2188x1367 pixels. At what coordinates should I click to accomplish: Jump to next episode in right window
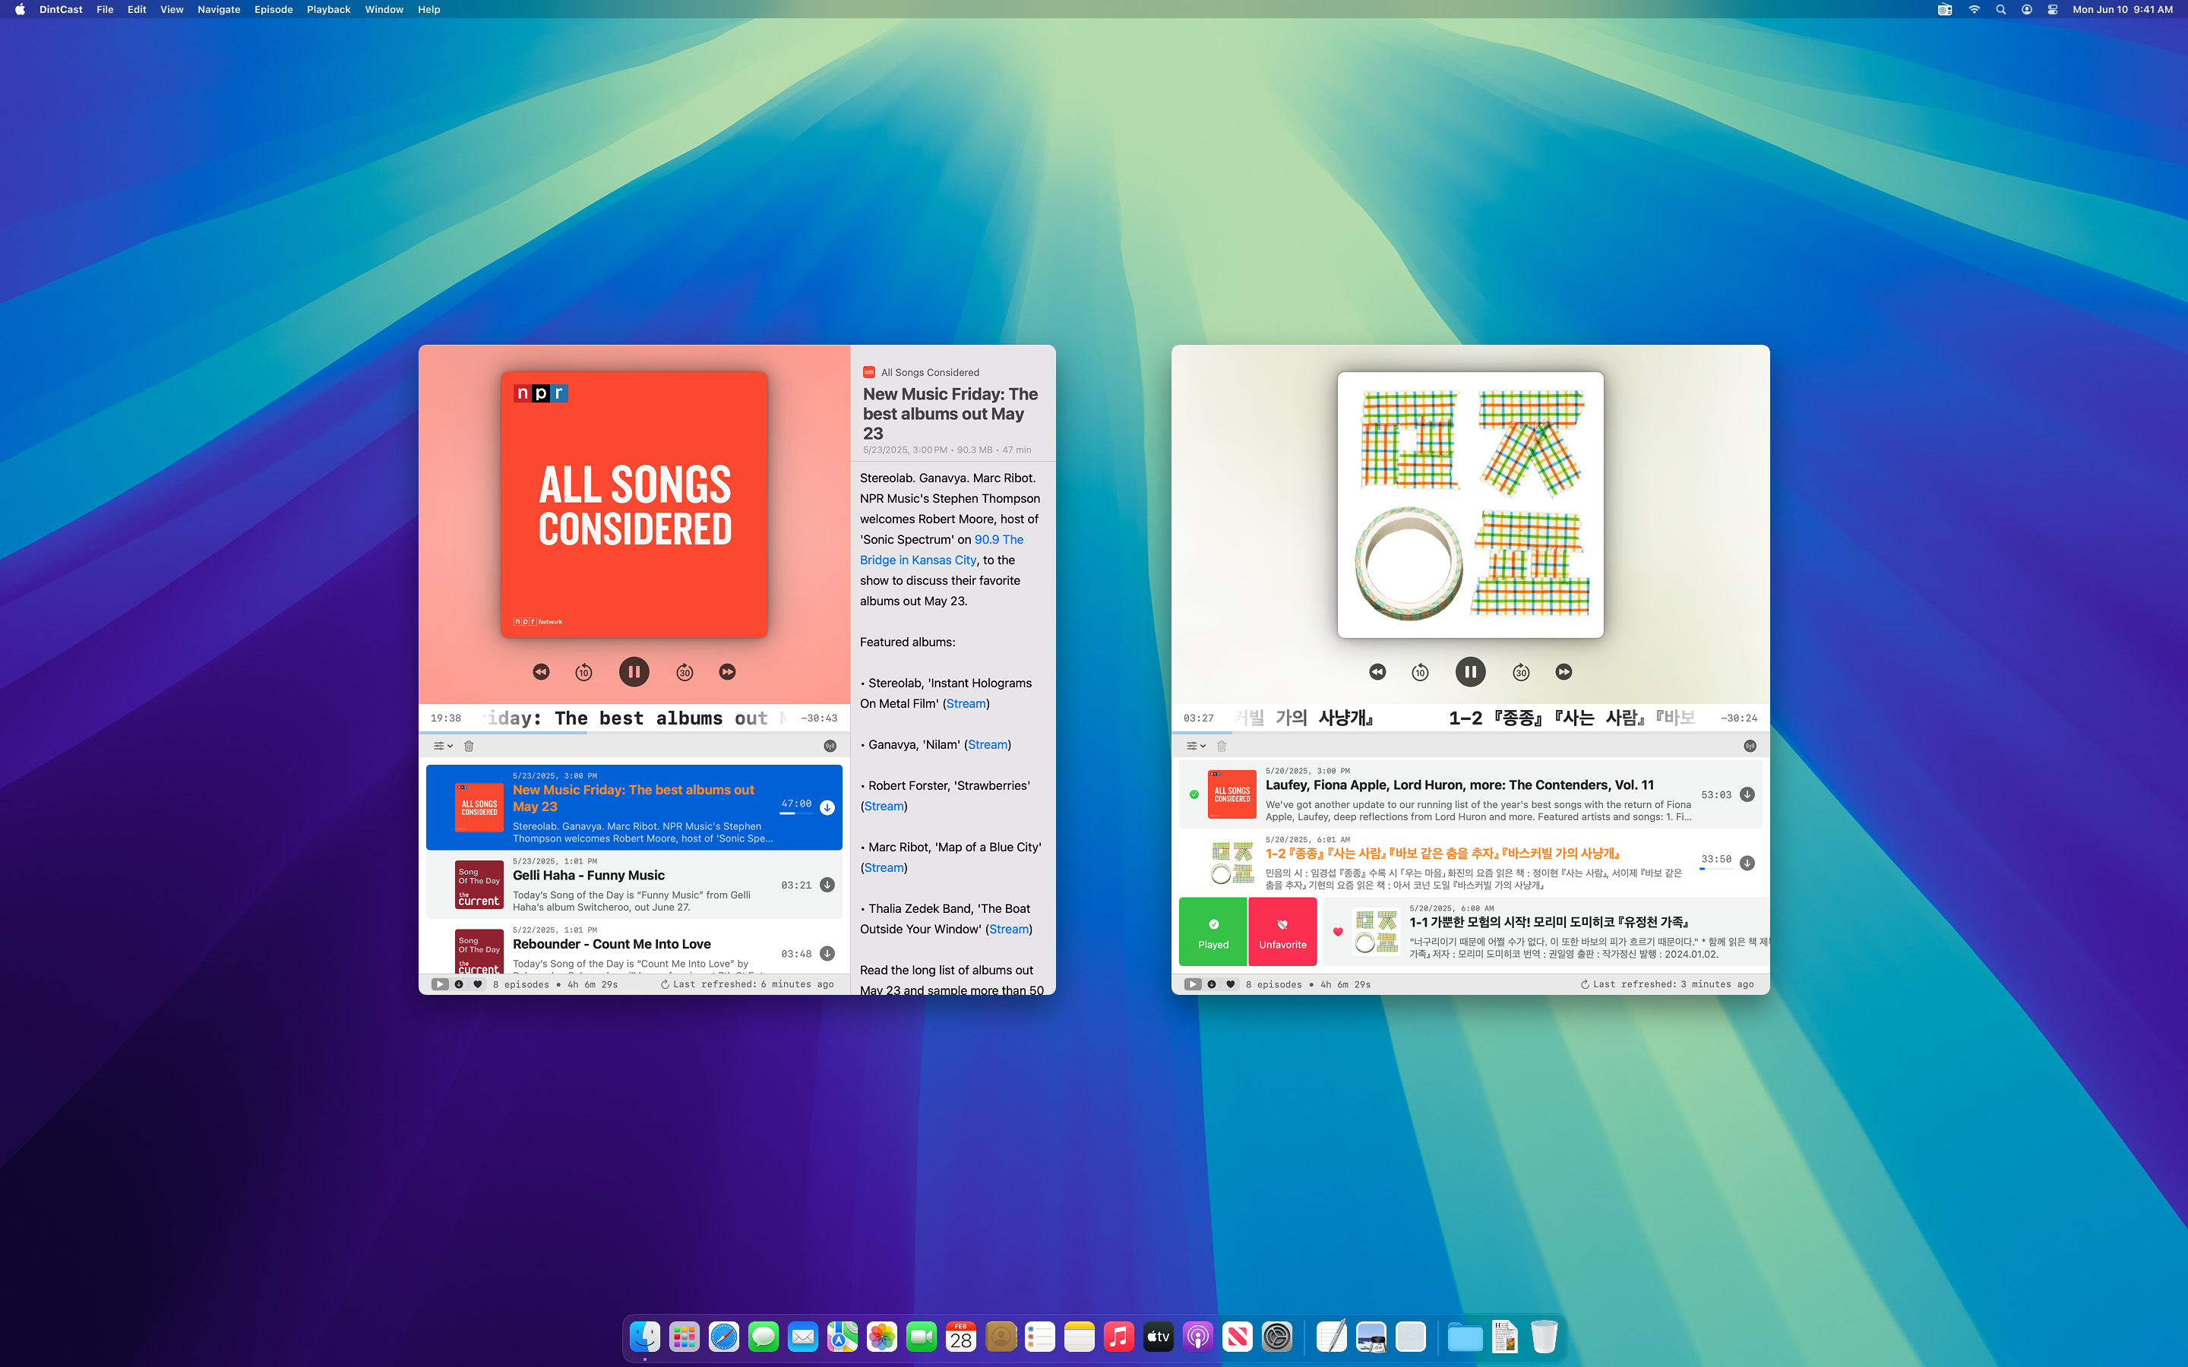1564,672
